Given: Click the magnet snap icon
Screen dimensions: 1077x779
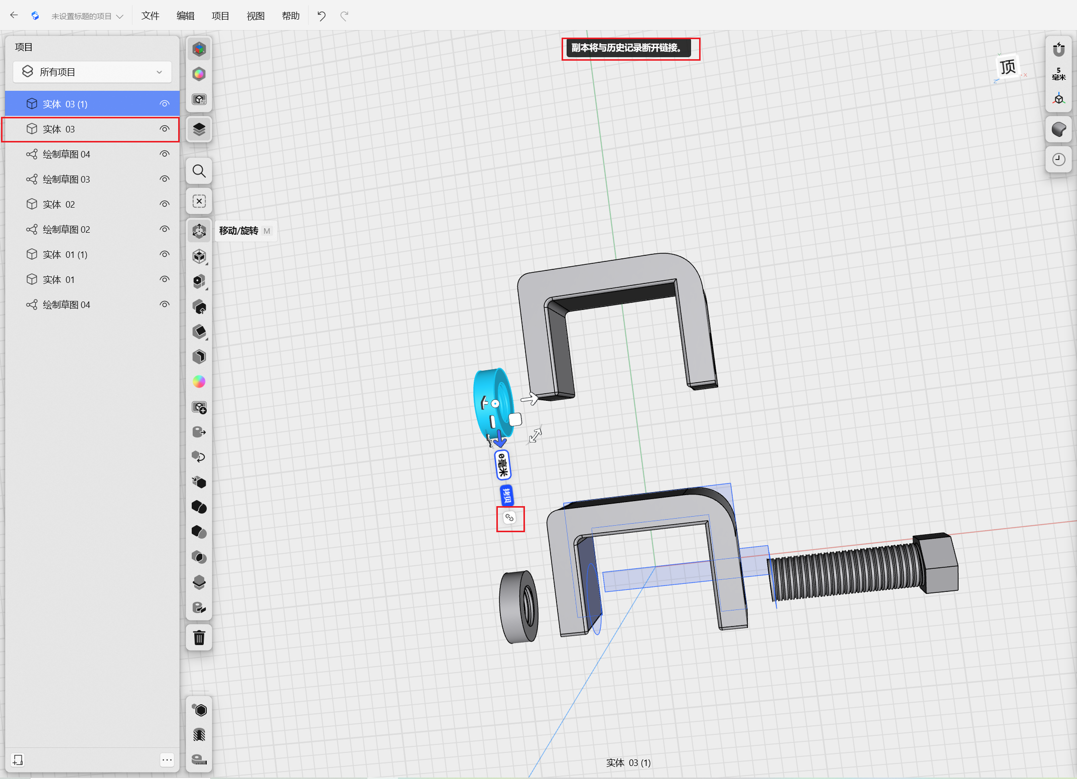Looking at the screenshot, I should (x=1058, y=50).
